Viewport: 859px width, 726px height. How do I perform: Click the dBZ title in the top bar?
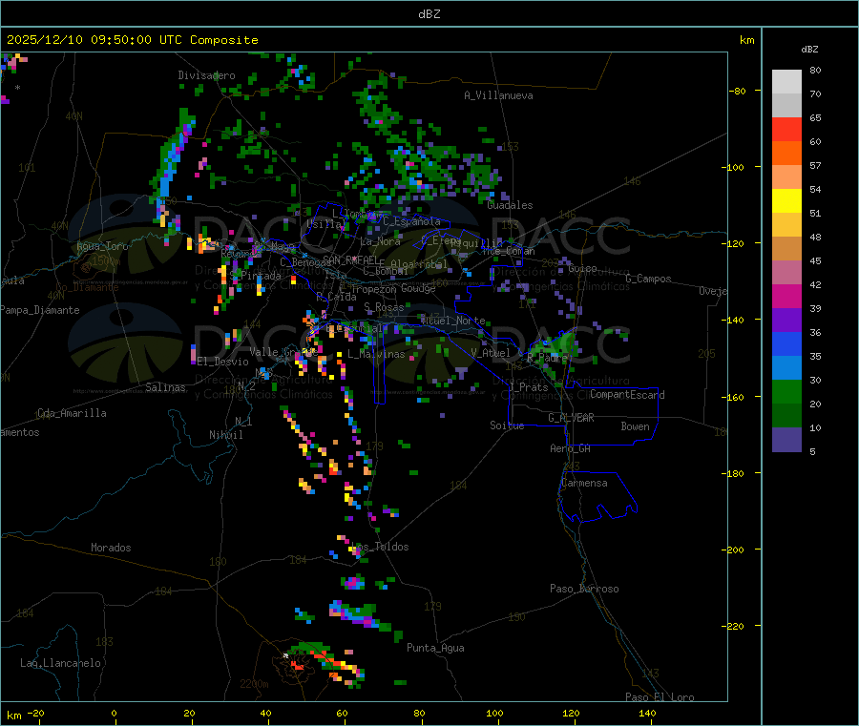429,13
